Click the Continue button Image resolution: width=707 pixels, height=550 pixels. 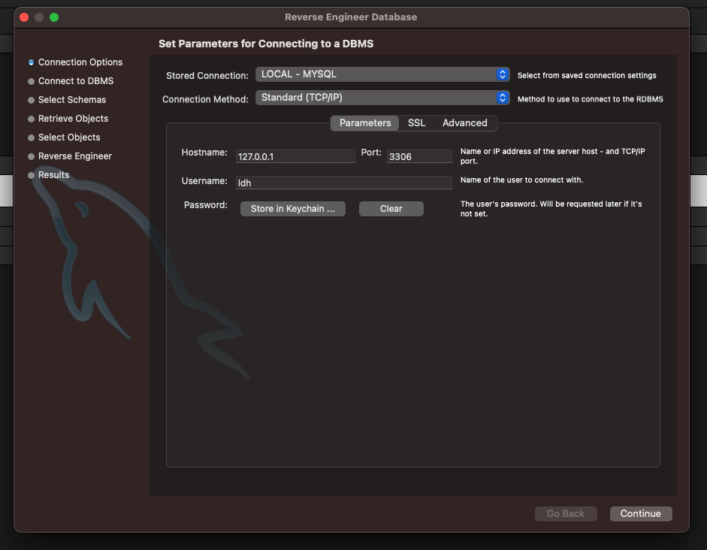tap(641, 513)
